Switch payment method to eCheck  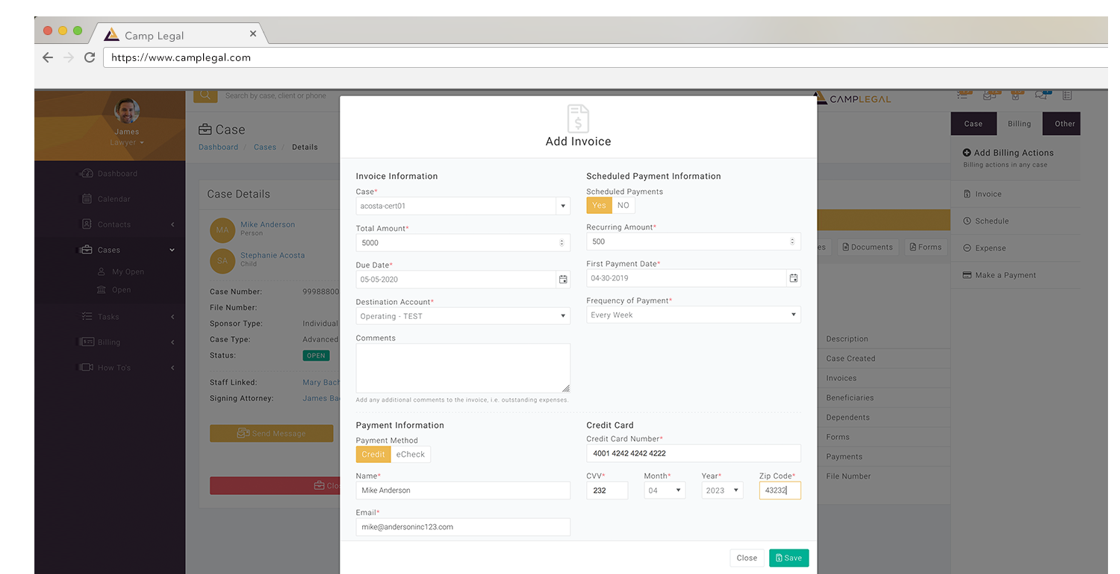[411, 454]
